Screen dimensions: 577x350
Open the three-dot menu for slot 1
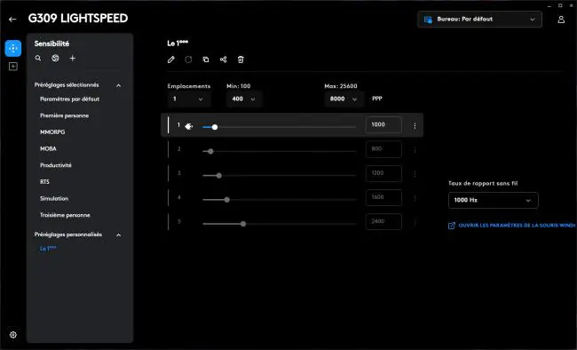[x=415, y=125]
